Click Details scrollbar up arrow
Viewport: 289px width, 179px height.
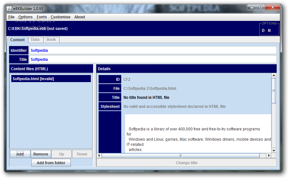coord(274,75)
